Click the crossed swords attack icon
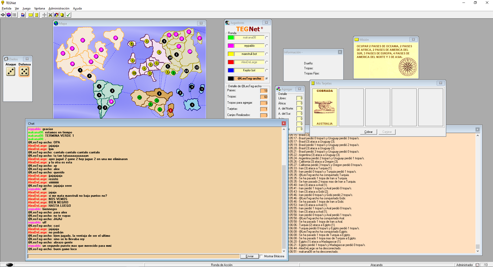This screenshot has height=267, width=493. coord(50,15)
